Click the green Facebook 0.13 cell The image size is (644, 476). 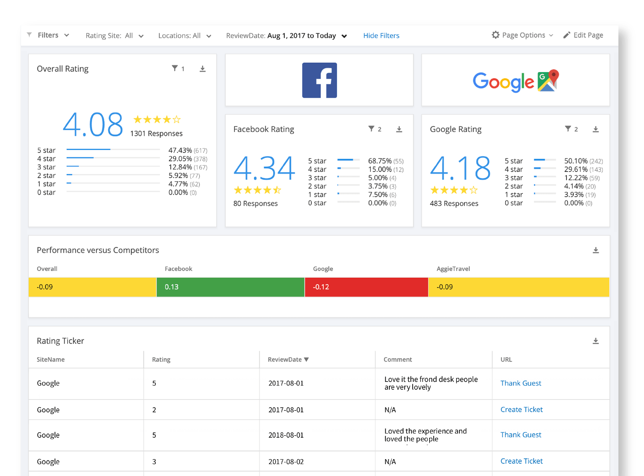[x=230, y=287]
